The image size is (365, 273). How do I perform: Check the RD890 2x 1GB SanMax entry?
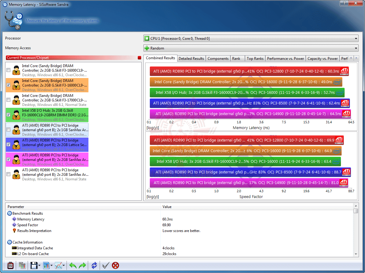coord(8,130)
